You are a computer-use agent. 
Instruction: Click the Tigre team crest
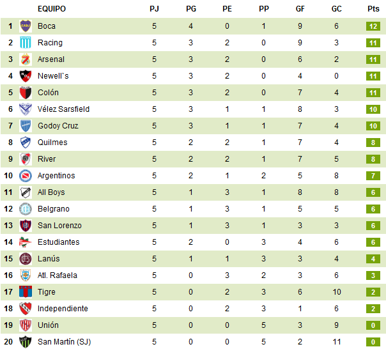tap(26, 292)
